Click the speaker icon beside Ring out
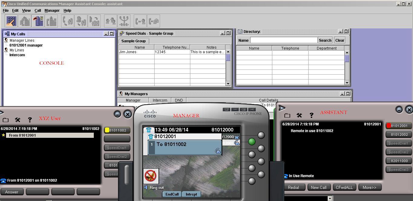The width and height of the screenshot is (413, 201). [146, 187]
